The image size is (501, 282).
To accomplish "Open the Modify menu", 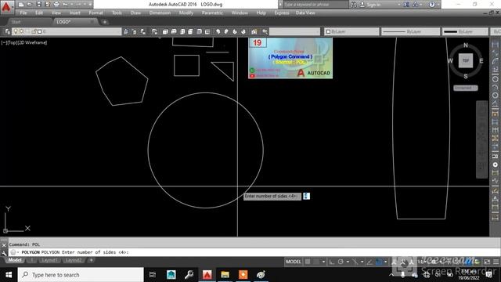I will pyautogui.click(x=186, y=13).
